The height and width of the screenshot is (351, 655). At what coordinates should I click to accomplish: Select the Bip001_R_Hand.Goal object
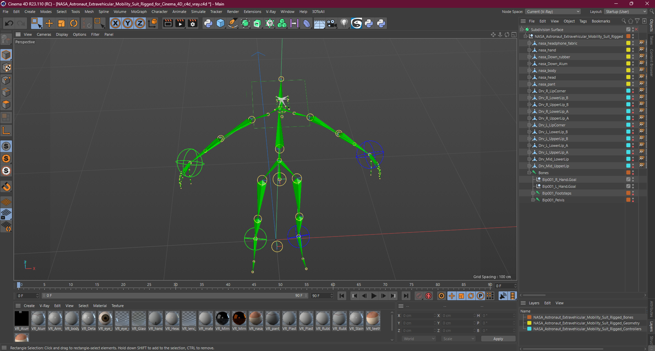pos(559,180)
